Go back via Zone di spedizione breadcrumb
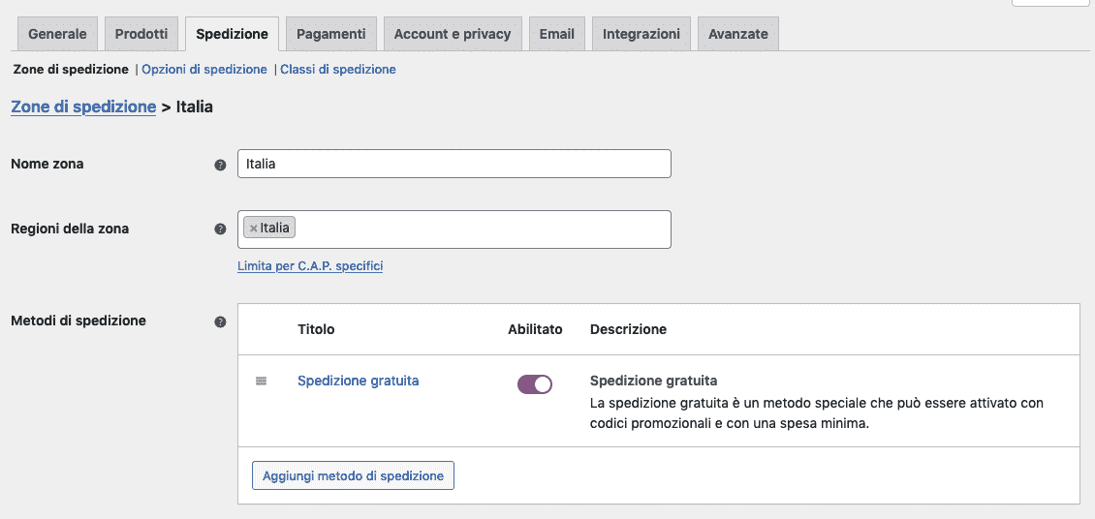Screen dimensions: 1095x519 tap(83, 107)
